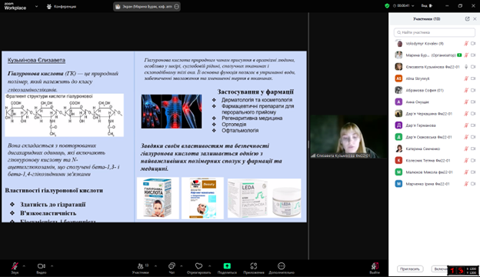Click muted mic icon for Дар'я Черкашина
Image resolution: width=480 pixels, height=277 pixels.
click(x=466, y=114)
